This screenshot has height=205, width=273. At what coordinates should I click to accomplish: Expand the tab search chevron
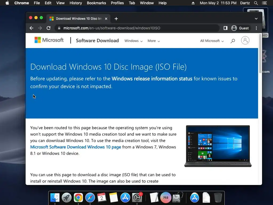tap(256, 19)
